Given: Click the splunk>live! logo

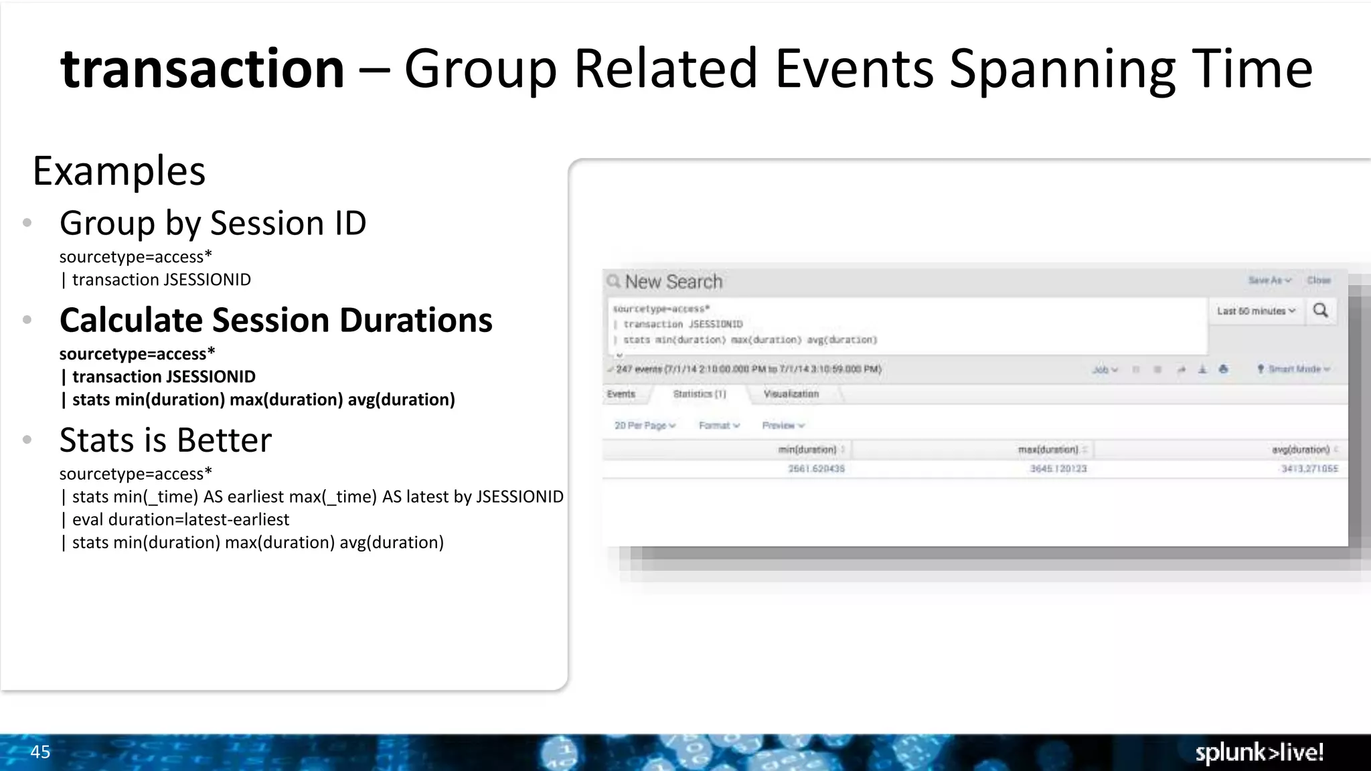Looking at the screenshot, I should 1259,753.
